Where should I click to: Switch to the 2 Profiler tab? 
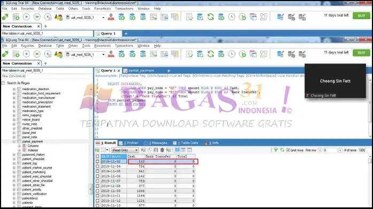(x=129, y=143)
